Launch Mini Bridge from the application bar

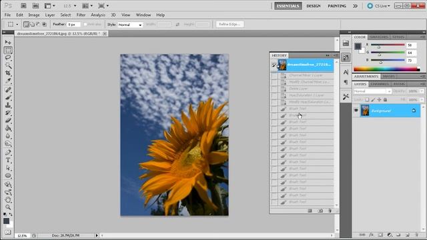35,6
